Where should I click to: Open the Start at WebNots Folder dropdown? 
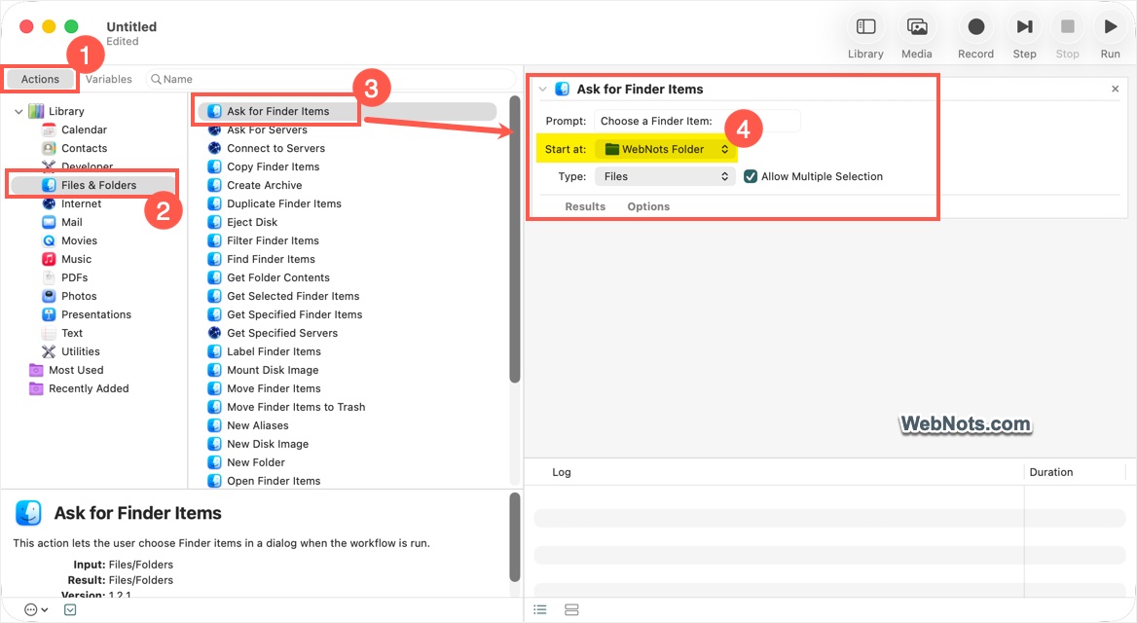664,149
